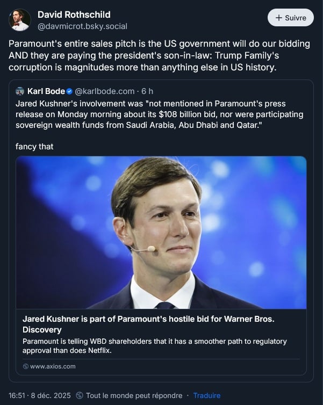Image resolution: width=323 pixels, height=405 pixels.
Task: Open Karl Bode's small avatar
Action: (x=20, y=91)
